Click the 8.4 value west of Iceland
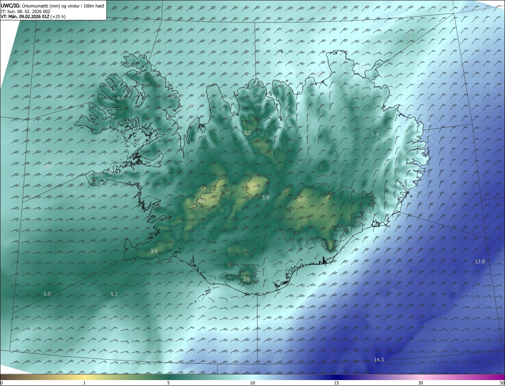 49,167
